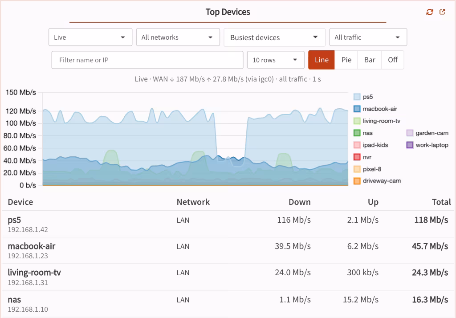
Task: Toggle living-room-tv legend color swatch
Action: [357, 121]
